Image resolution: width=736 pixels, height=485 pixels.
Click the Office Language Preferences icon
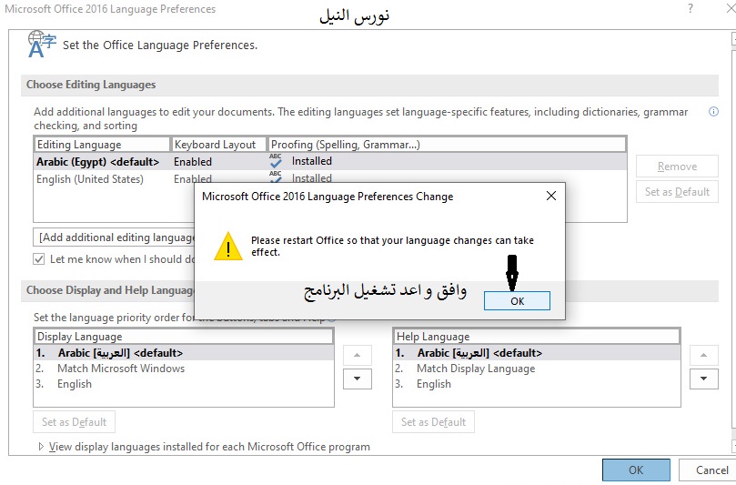40,44
